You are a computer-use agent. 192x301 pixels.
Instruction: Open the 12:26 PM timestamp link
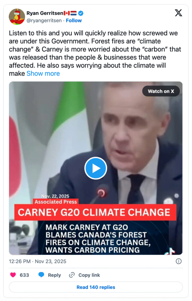(x=38, y=261)
